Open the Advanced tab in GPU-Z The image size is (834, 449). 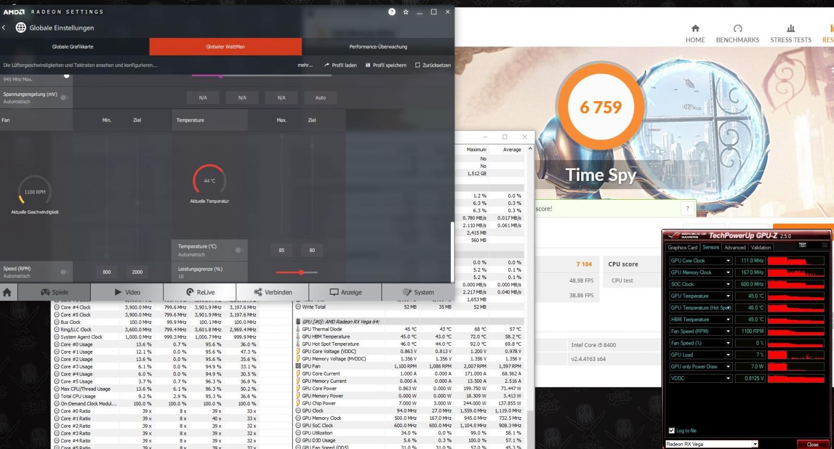[735, 247]
